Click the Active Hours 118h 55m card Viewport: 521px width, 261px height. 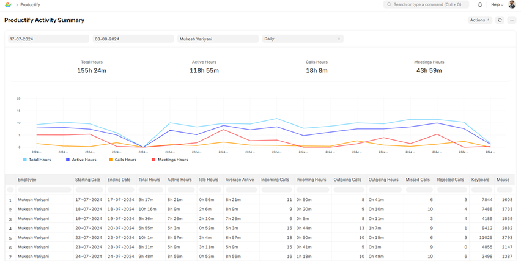[204, 67]
